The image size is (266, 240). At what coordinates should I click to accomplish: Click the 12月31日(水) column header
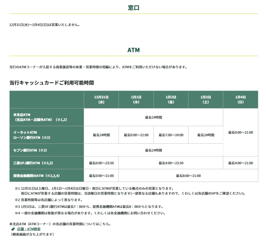(x=101, y=99)
